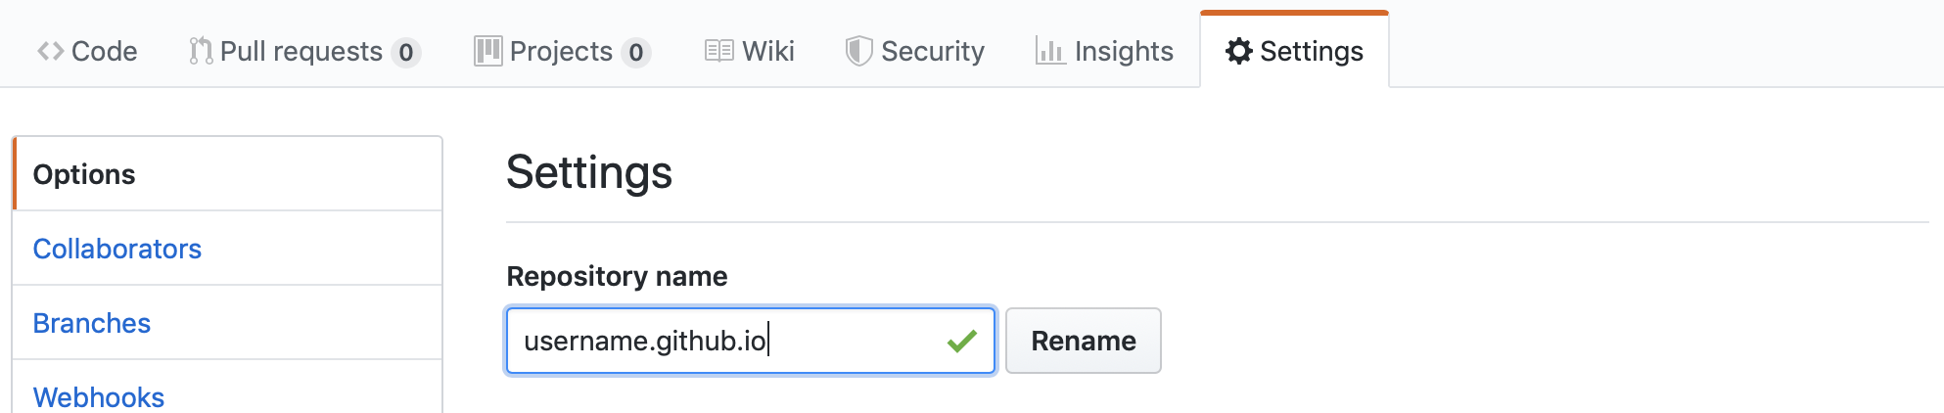The height and width of the screenshot is (413, 1944).
Task: Open the Projects tab
Action: click(x=561, y=51)
